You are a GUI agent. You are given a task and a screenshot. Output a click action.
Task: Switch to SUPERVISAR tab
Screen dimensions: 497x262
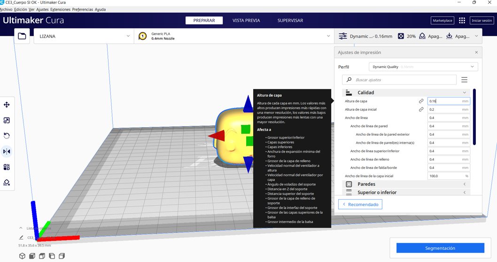tap(290, 20)
